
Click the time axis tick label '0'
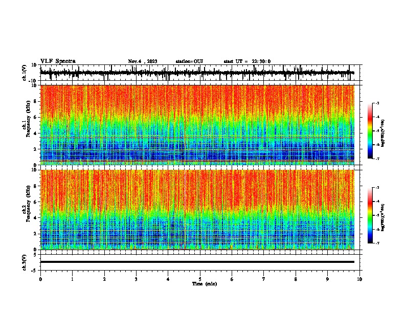coord(40,279)
